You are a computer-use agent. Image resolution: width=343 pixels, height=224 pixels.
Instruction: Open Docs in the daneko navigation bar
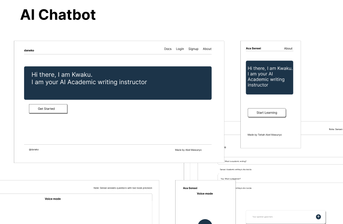point(168,49)
